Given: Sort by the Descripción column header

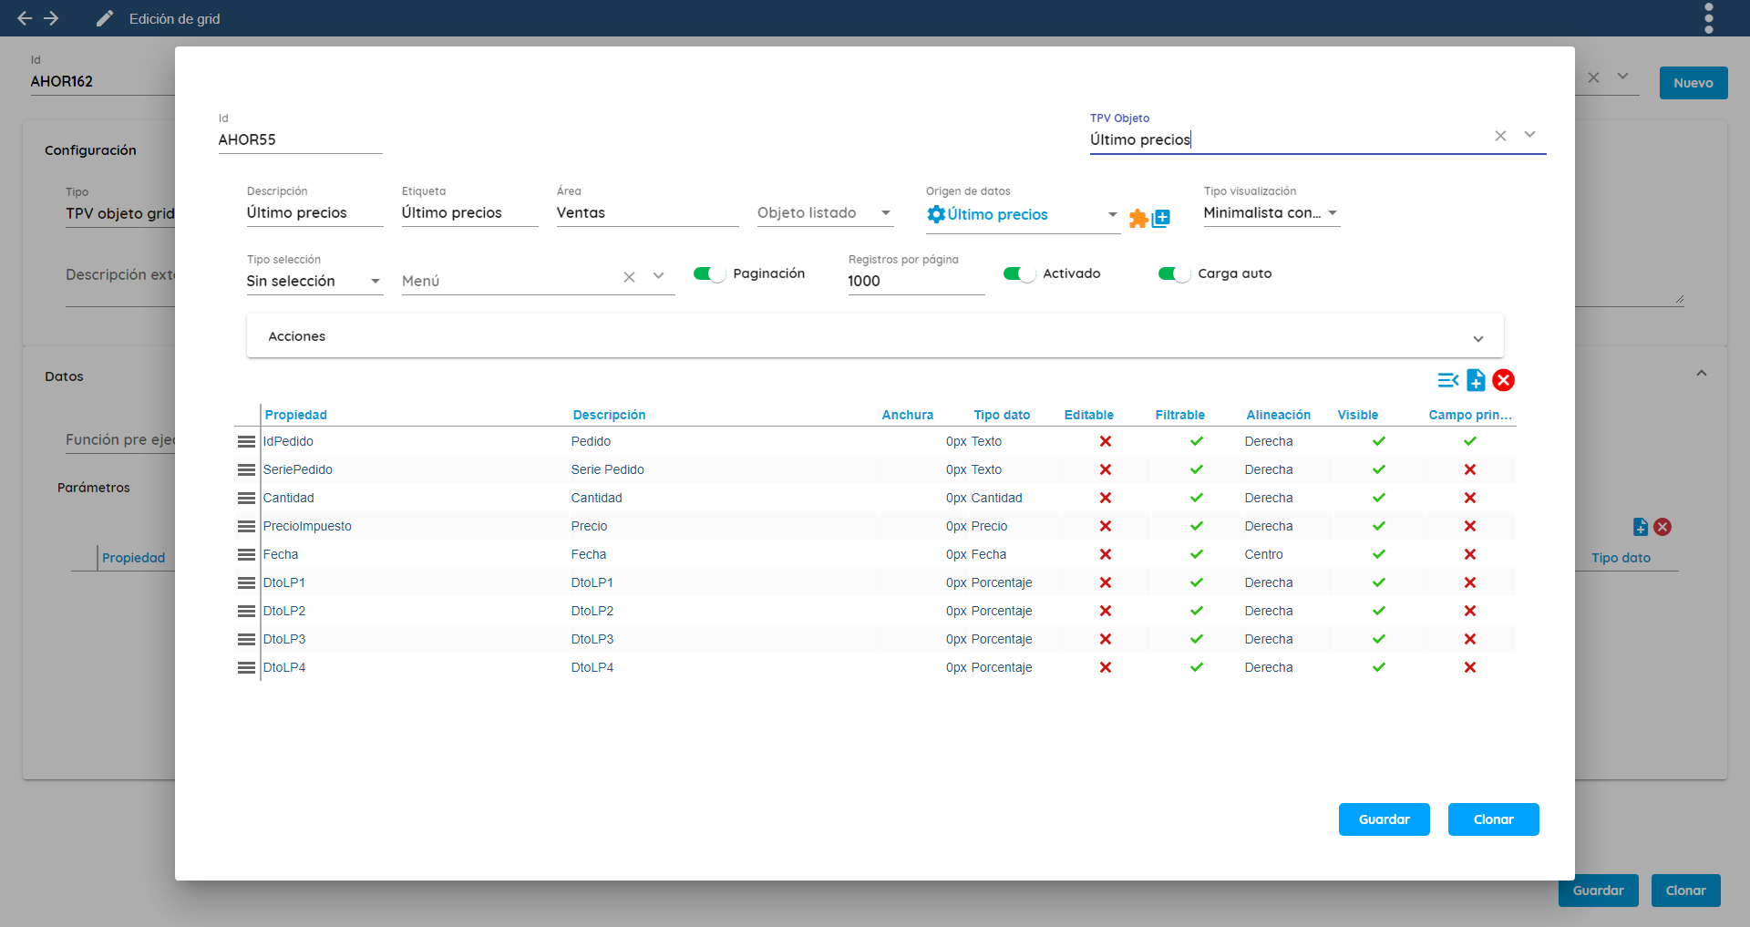Looking at the screenshot, I should (609, 415).
